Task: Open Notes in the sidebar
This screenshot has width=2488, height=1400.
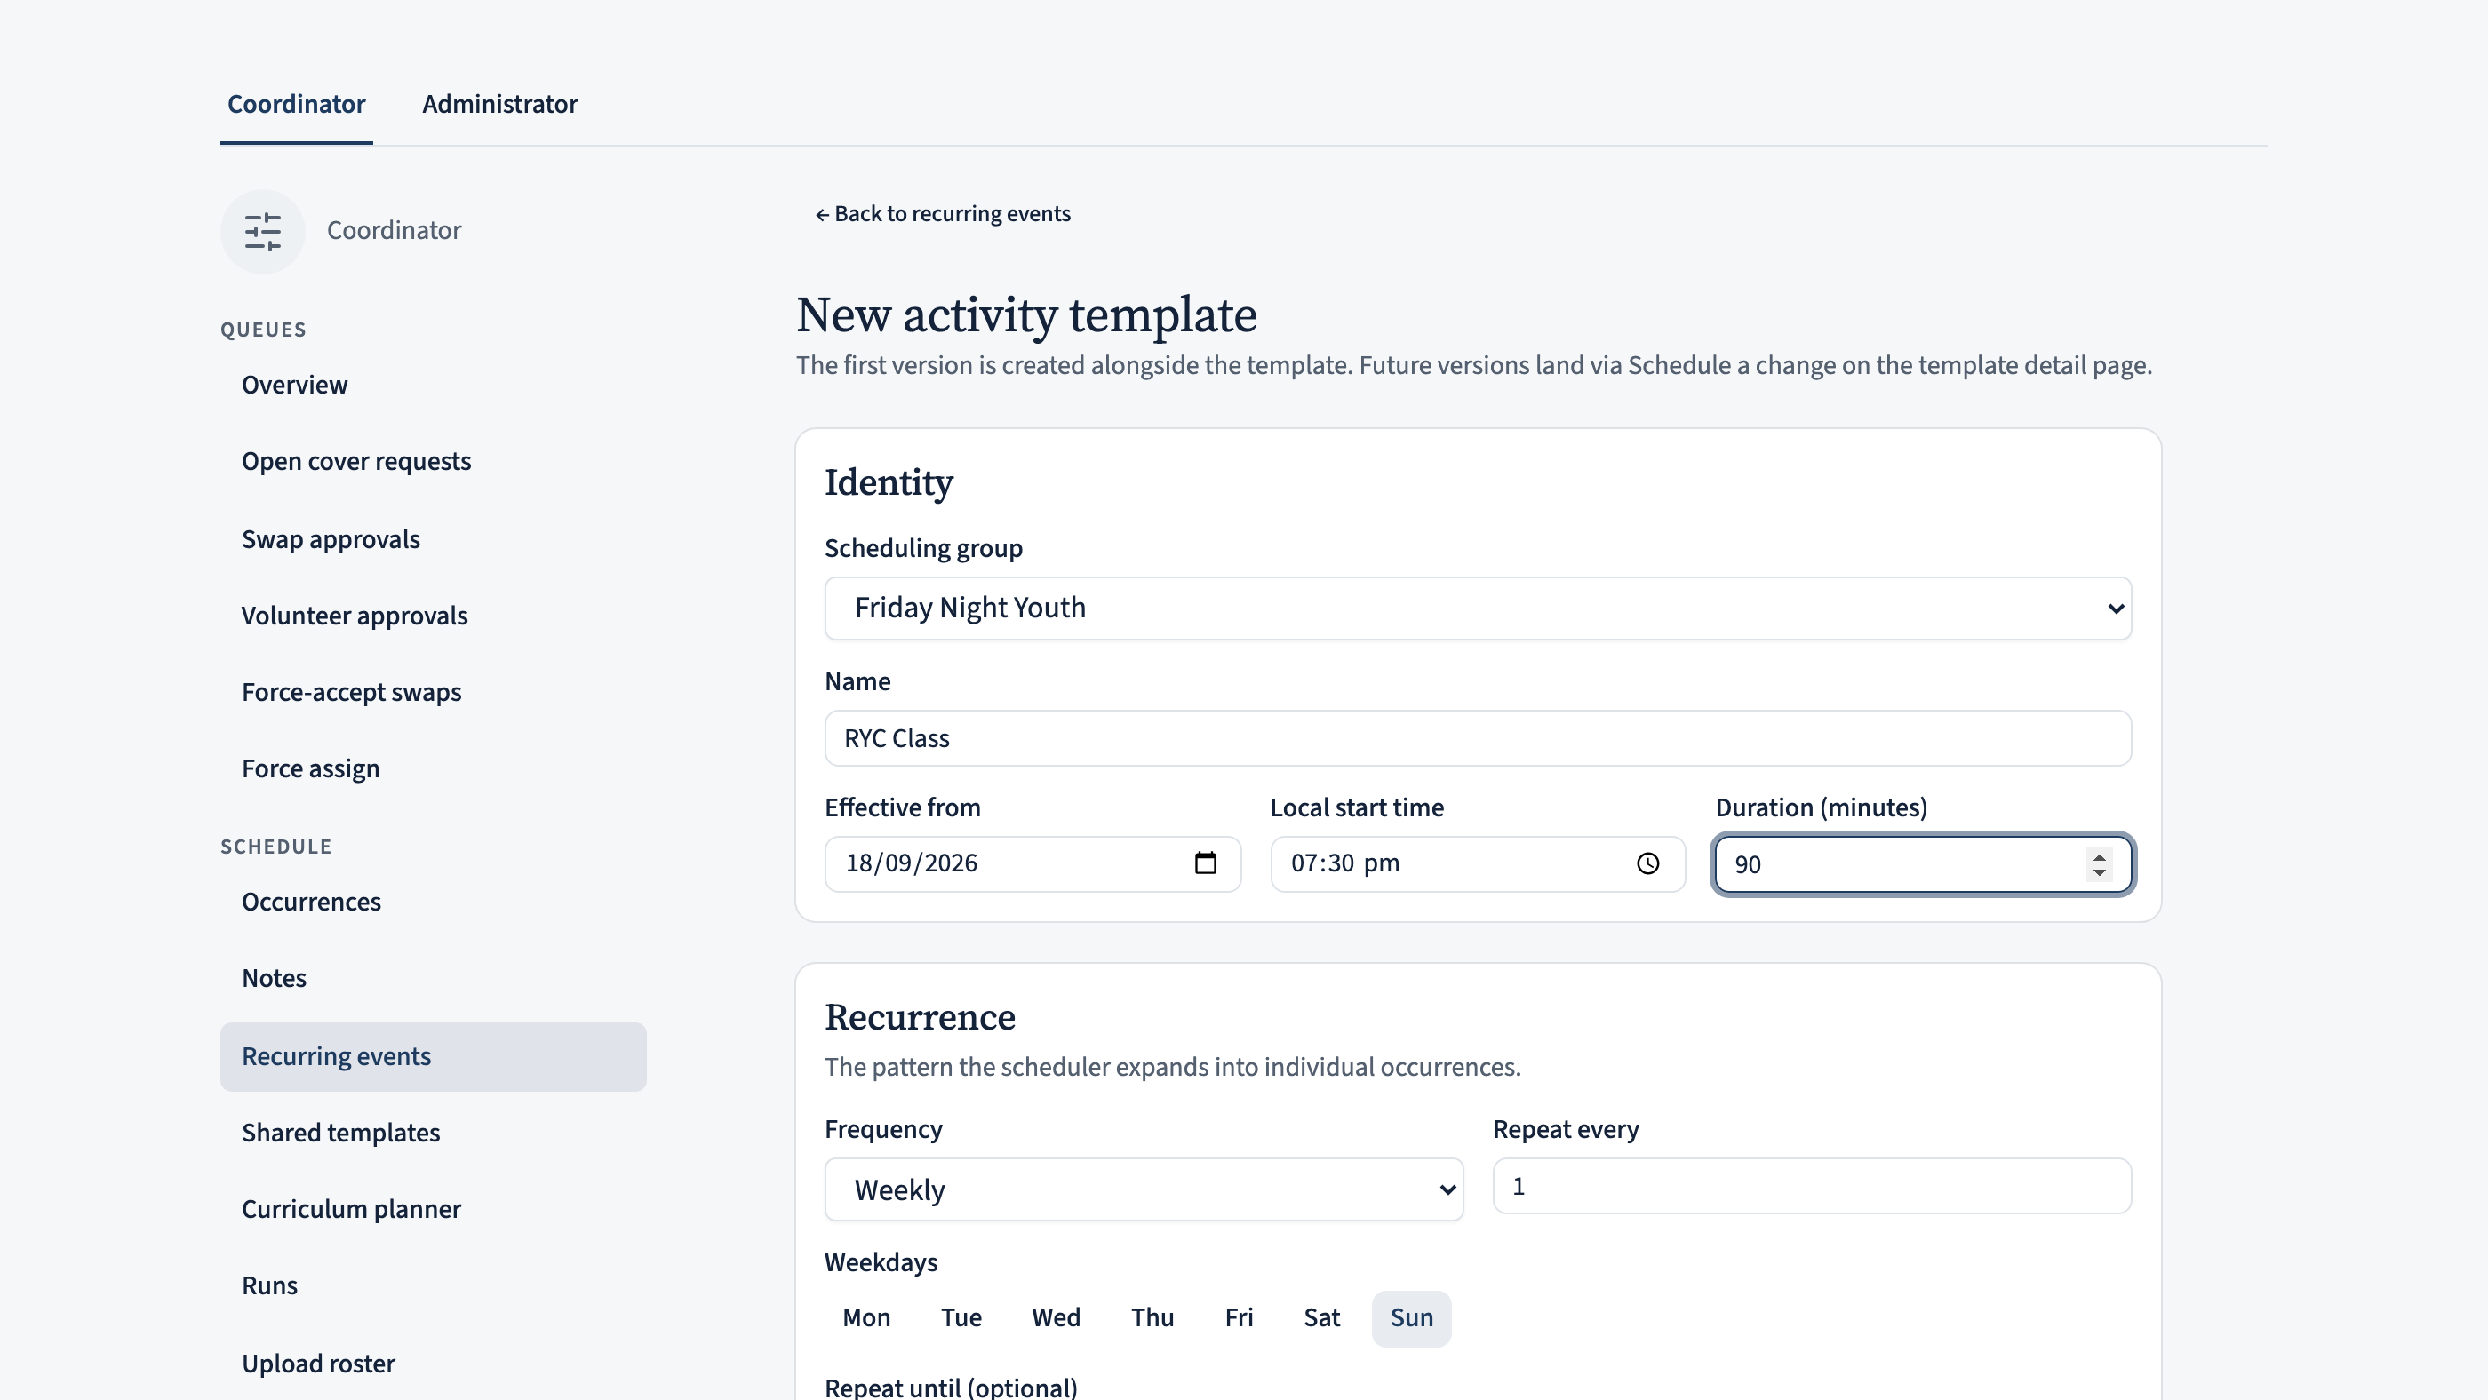Action: [433, 978]
